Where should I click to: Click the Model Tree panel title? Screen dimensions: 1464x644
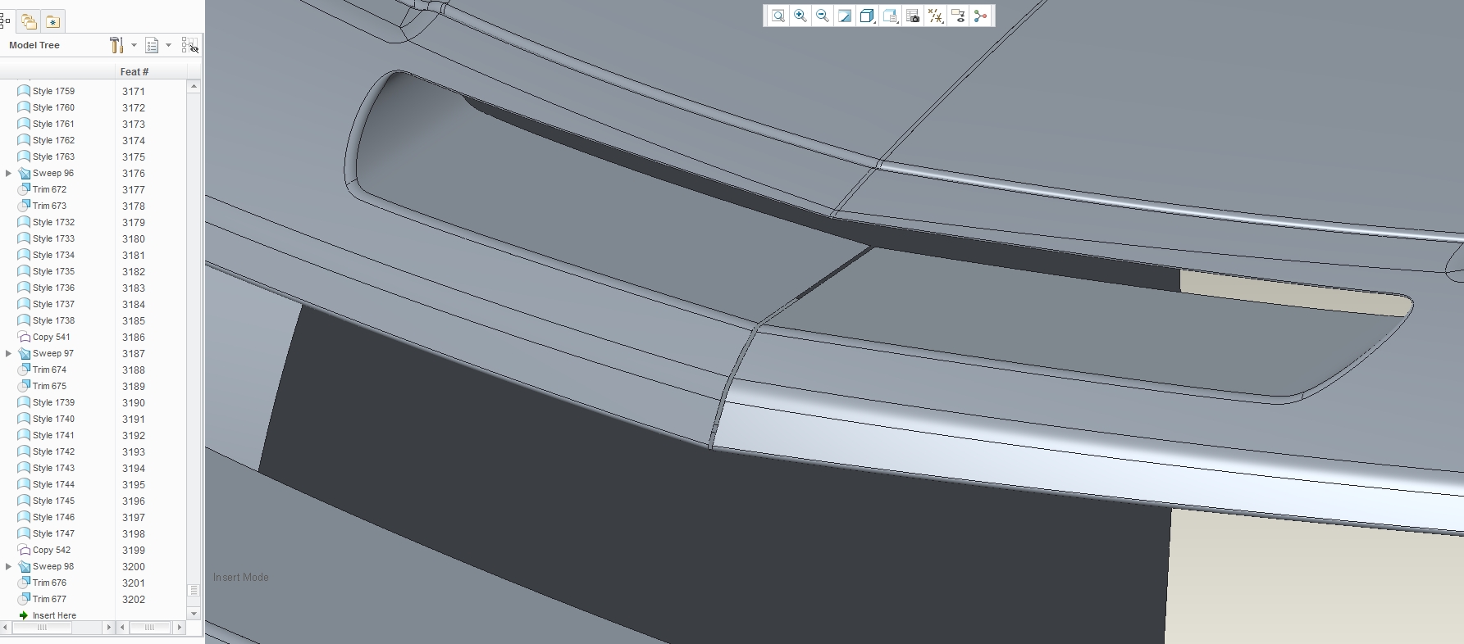point(34,45)
